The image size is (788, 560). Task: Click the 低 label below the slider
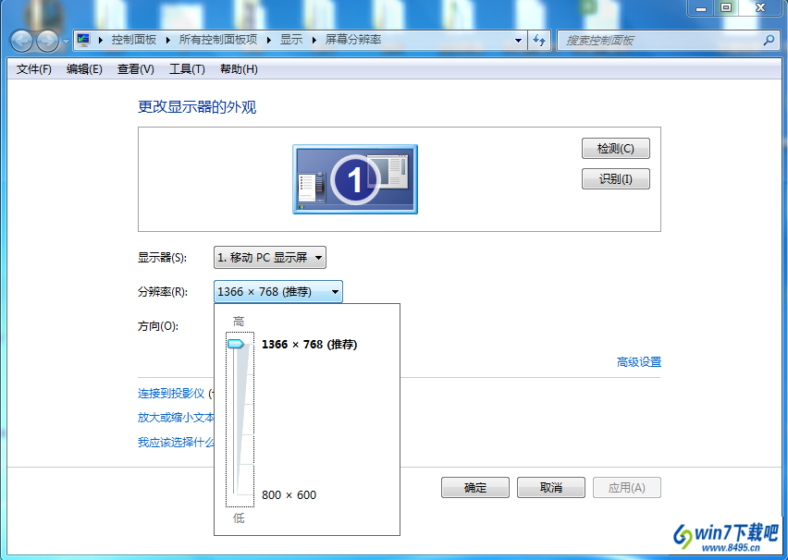(239, 517)
